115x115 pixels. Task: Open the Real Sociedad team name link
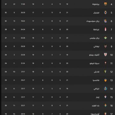coord(93,21)
